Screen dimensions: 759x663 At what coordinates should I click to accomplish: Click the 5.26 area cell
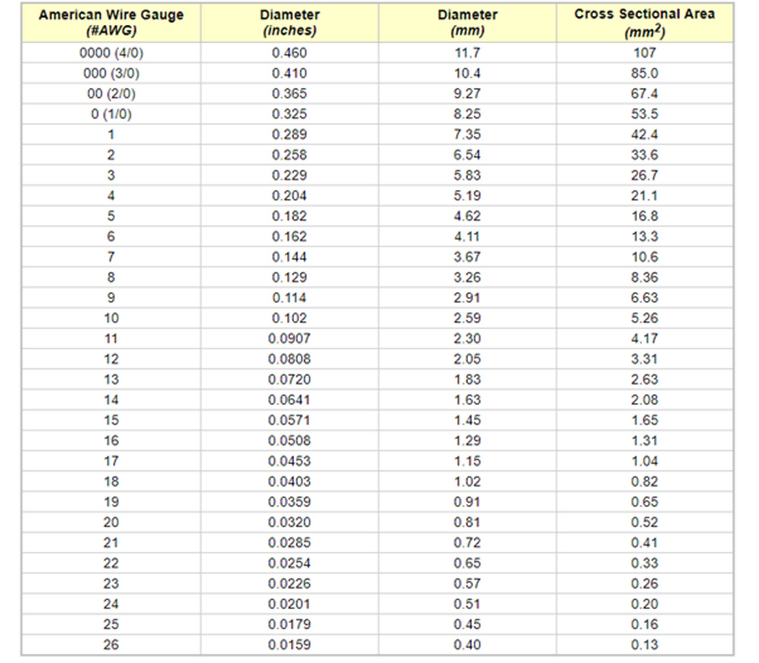coord(645,318)
